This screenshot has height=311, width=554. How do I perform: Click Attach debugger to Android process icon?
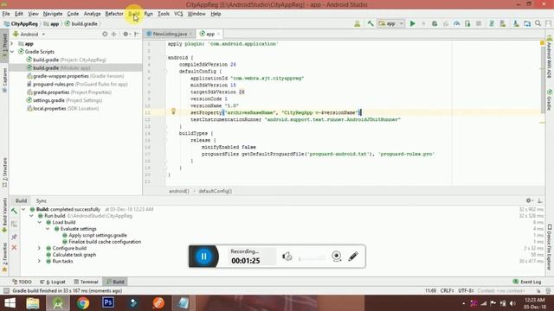(x=467, y=23)
